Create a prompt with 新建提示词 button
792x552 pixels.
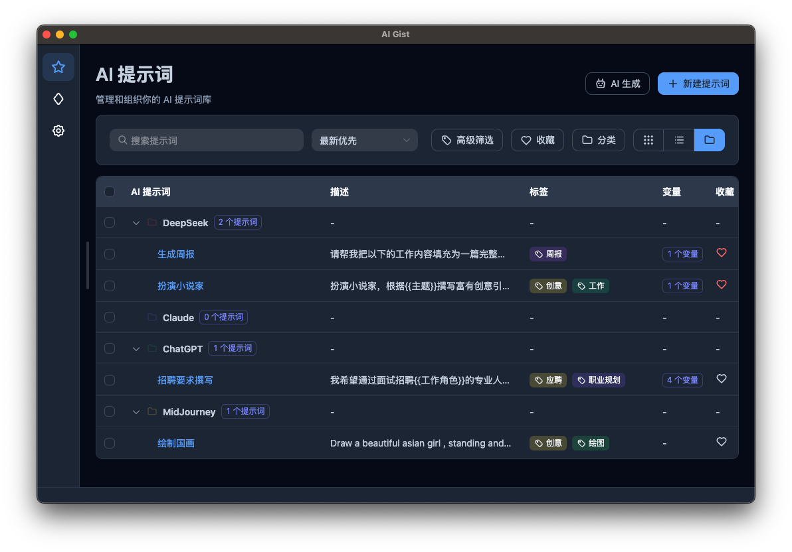(x=698, y=84)
